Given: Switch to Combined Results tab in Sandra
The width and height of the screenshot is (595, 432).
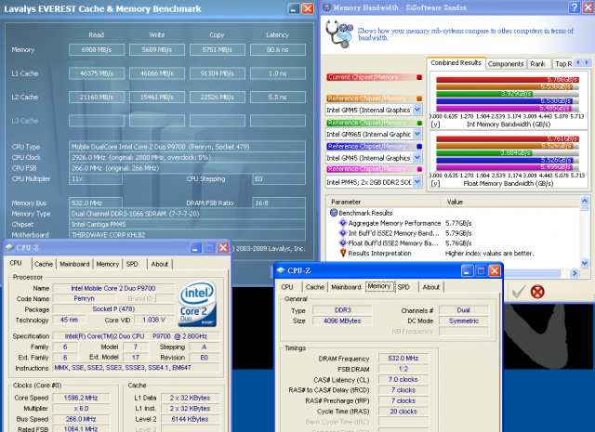Looking at the screenshot, I should point(456,63).
